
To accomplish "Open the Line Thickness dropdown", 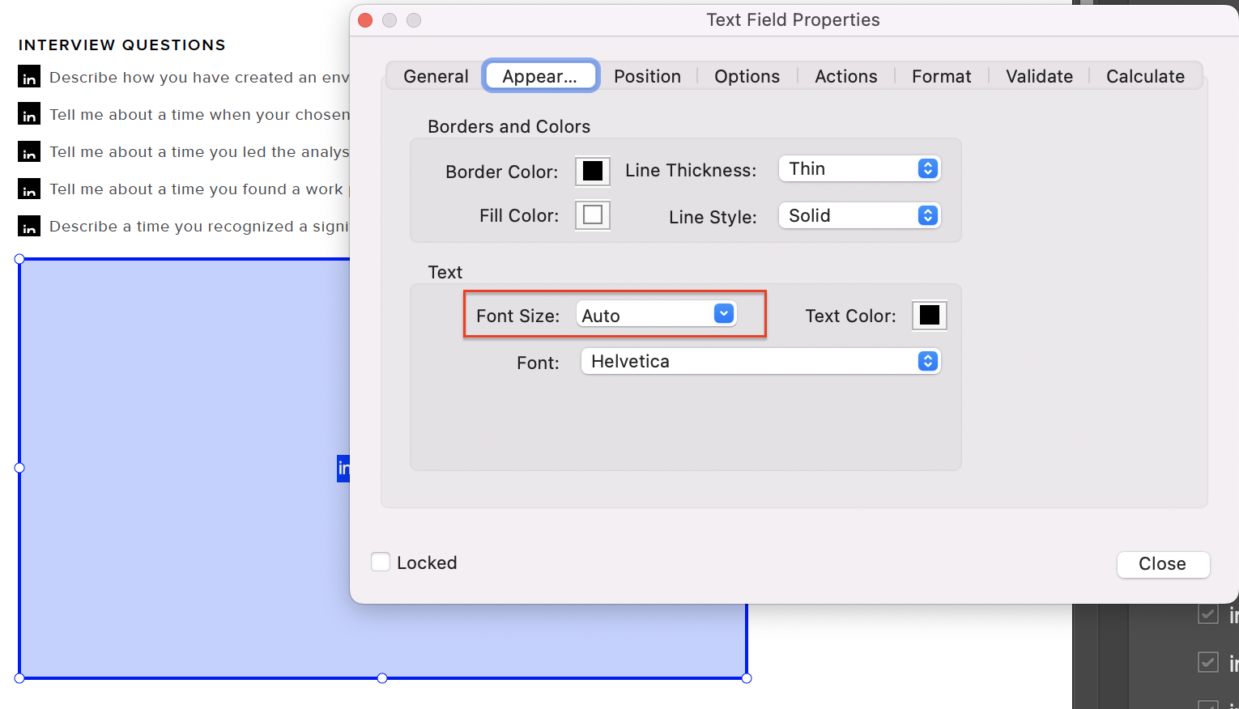I will click(858, 168).
